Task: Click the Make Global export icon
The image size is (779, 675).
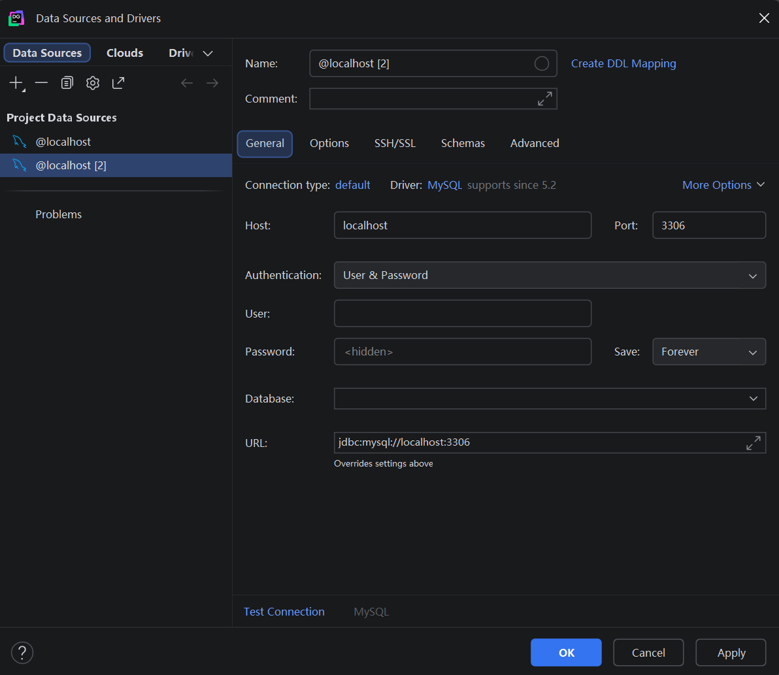Action: (118, 83)
